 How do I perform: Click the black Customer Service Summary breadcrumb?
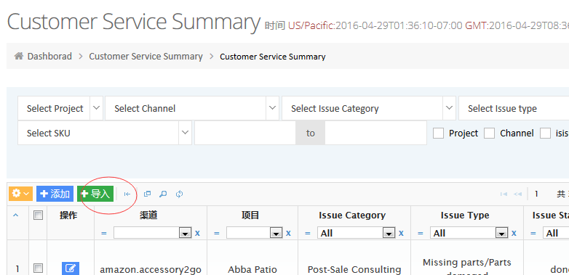pyautogui.click(x=273, y=57)
